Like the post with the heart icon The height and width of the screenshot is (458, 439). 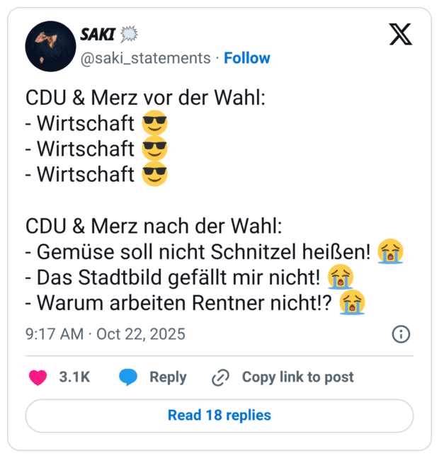(x=38, y=377)
